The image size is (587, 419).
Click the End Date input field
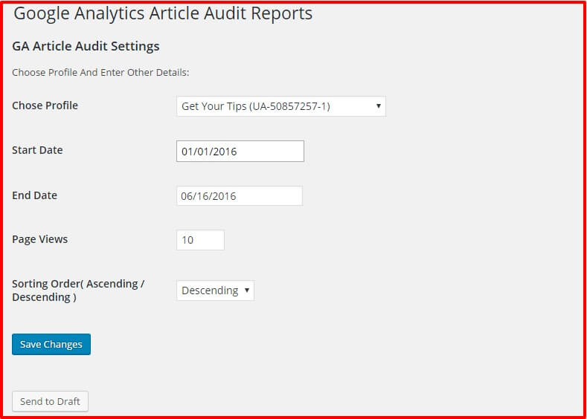point(240,196)
